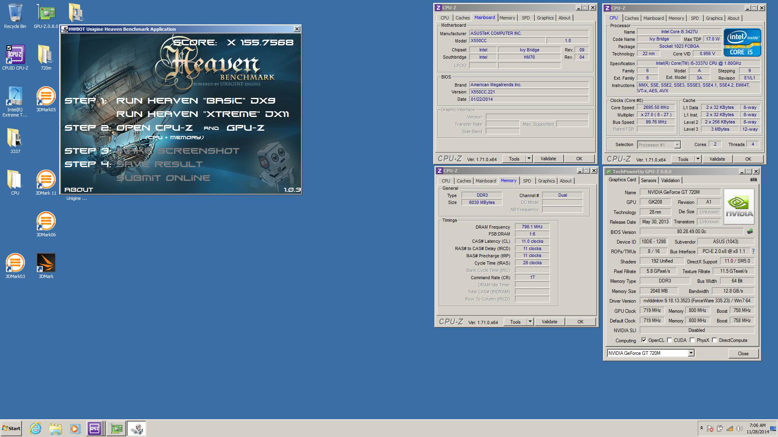778x437 pixels.
Task: Switch to About tab in Mainboard CPU-Z window
Action: coord(564,18)
